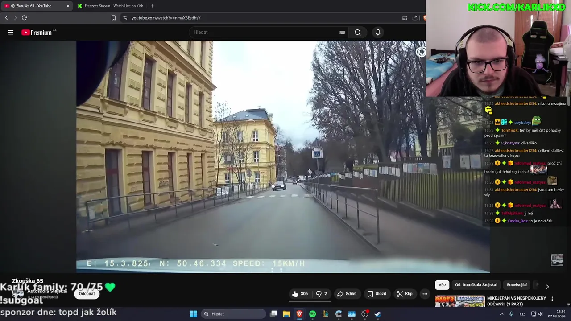Open OBS Studio from the taskbar
This screenshot has width=571, height=321.
coord(365,314)
